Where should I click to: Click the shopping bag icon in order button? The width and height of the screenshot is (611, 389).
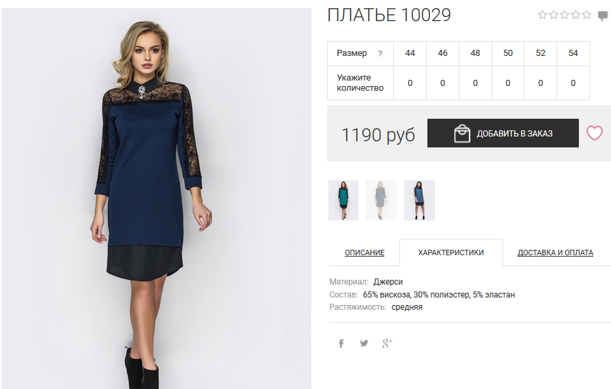point(462,134)
